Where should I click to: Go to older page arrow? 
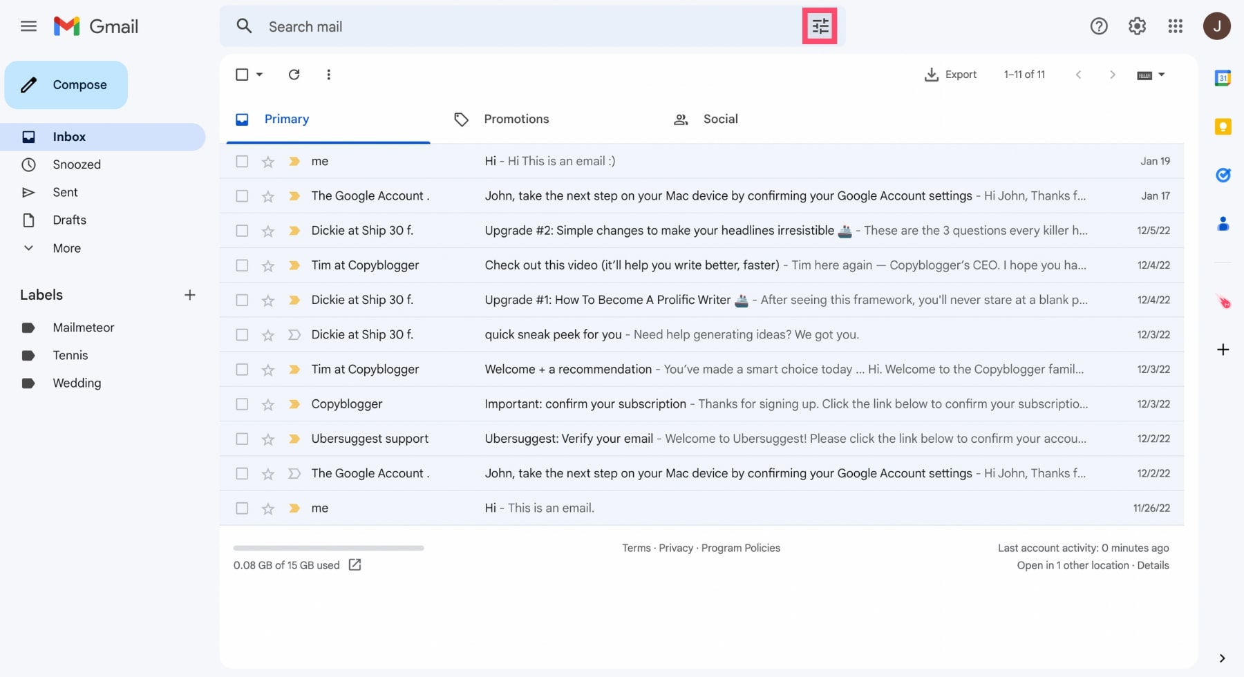(1112, 75)
